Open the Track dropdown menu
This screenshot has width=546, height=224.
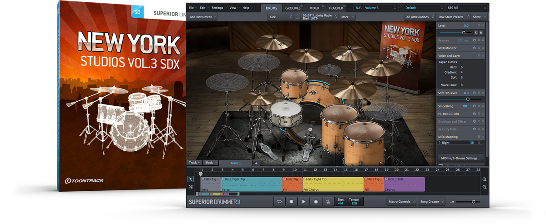(x=194, y=163)
